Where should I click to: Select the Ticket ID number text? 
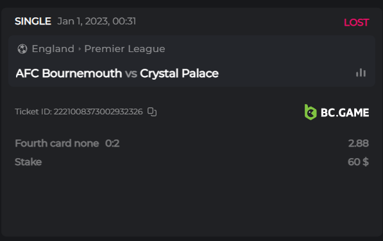pos(98,112)
